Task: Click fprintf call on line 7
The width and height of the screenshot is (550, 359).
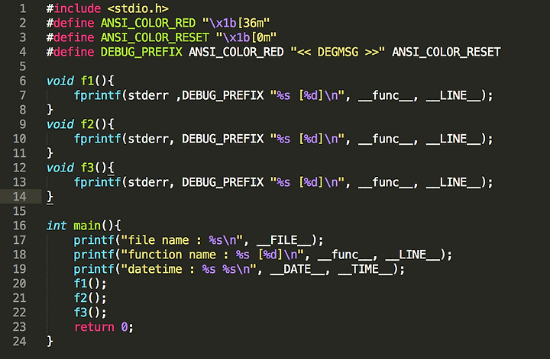Action: pyautogui.click(x=97, y=95)
